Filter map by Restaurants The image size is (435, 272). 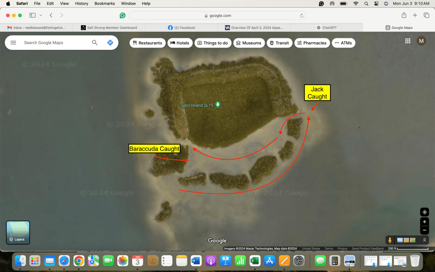[147, 43]
